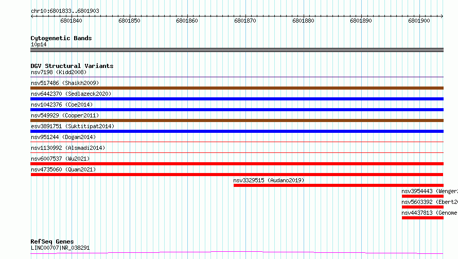This screenshot has height=259, width=458.
Task: Select nsv5603392 (Ebert) variant label
Action: pos(430,202)
